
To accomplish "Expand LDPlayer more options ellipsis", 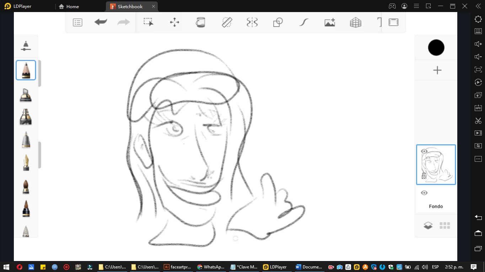I will pyautogui.click(x=478, y=159).
